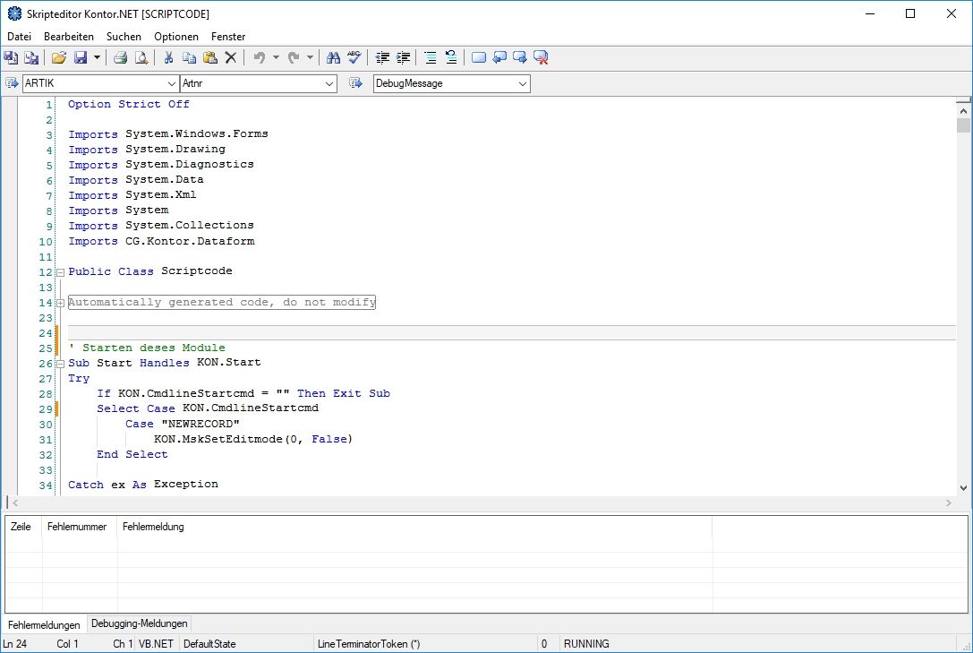Run the ABC spell check icon

click(x=354, y=58)
